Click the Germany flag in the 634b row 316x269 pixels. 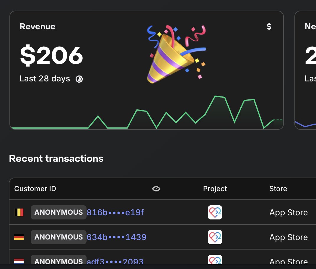(x=19, y=237)
